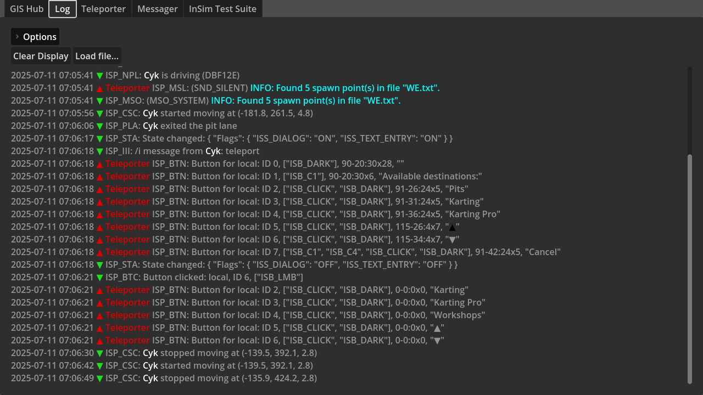Open the Teleporter tab

(x=103, y=9)
